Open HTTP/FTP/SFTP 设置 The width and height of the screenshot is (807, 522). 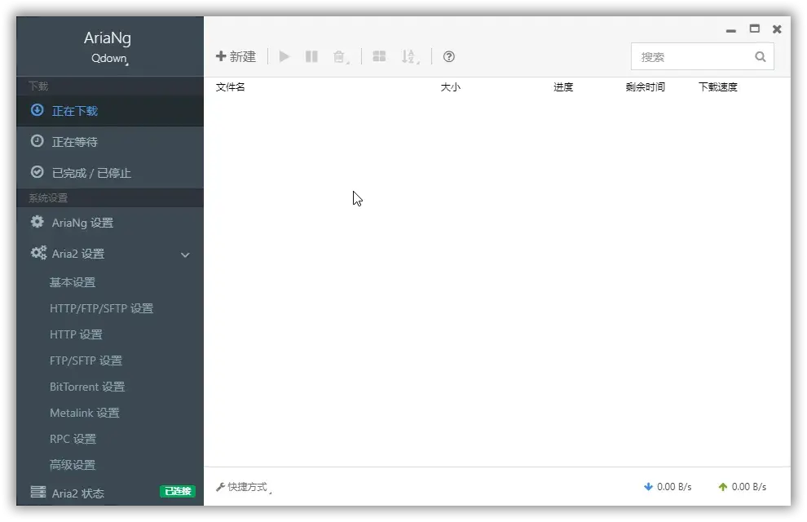[x=101, y=308]
